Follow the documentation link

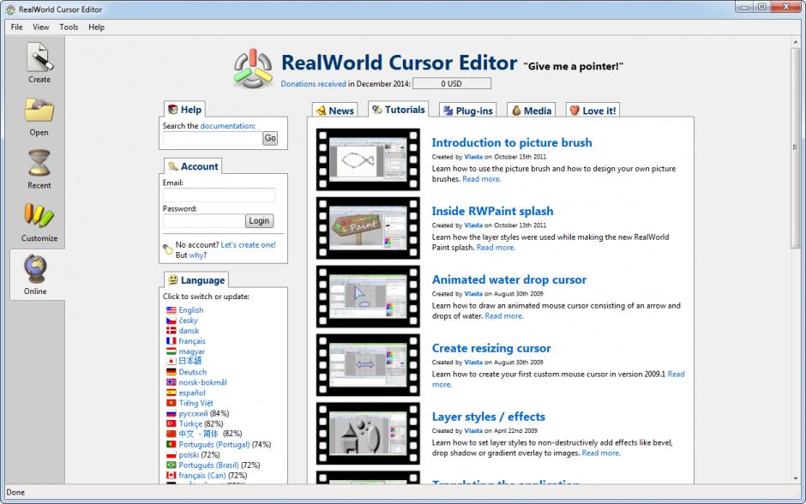[226, 126]
